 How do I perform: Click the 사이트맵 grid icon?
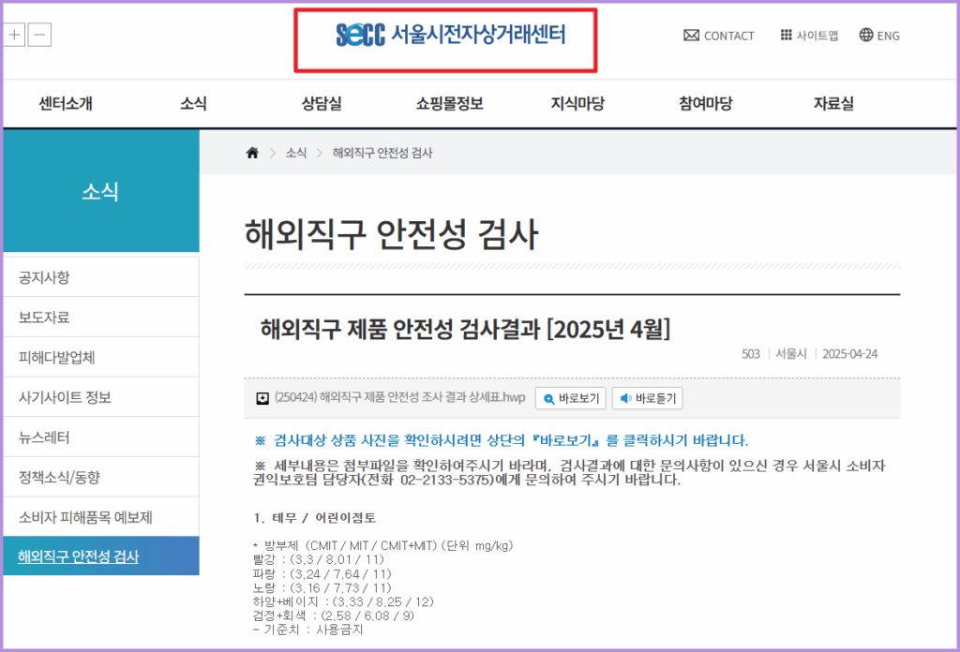coord(787,35)
